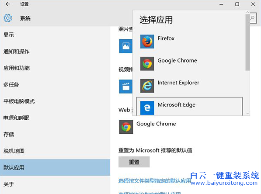Viewport: 261px width, 194px height.
Task: Click the Internet Explorer icon in list
Action: point(147,86)
